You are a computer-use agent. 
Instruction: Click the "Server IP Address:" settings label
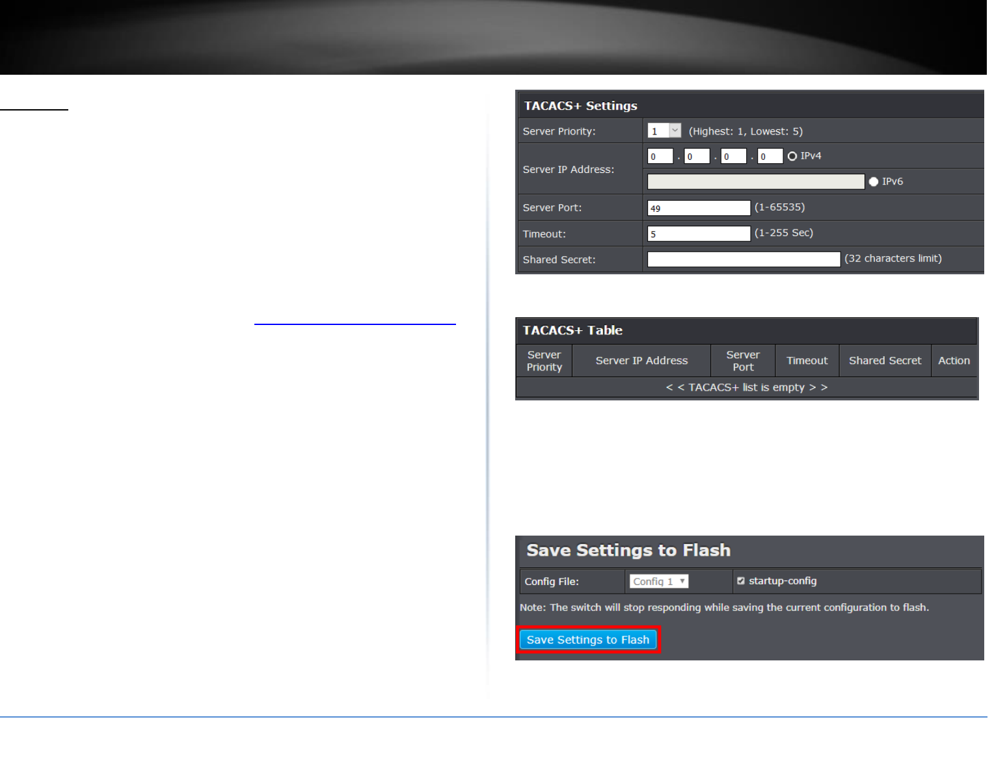[x=568, y=169]
